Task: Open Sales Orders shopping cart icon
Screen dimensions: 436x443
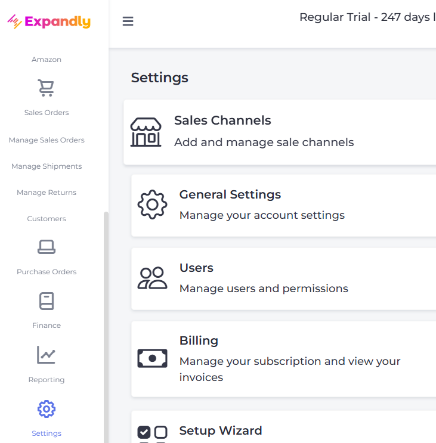Action: pyautogui.click(x=47, y=88)
